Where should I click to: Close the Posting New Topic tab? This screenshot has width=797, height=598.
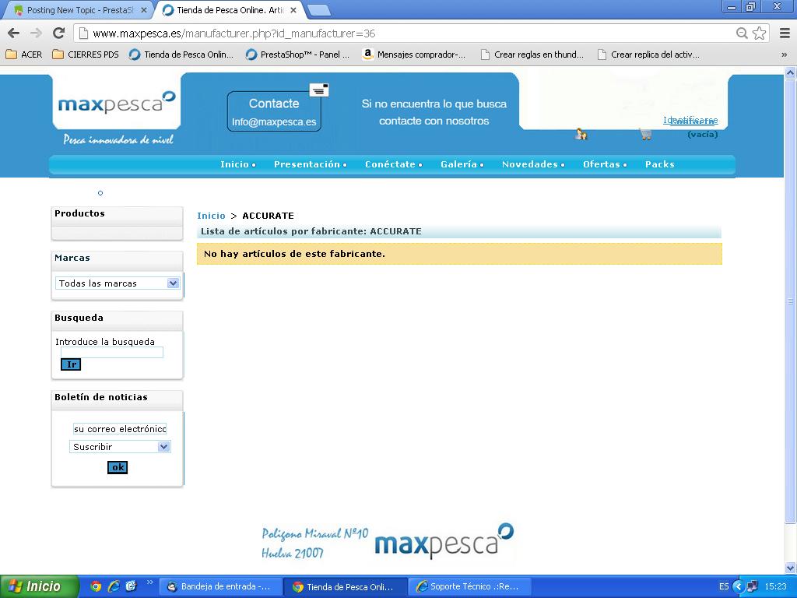coord(144,10)
